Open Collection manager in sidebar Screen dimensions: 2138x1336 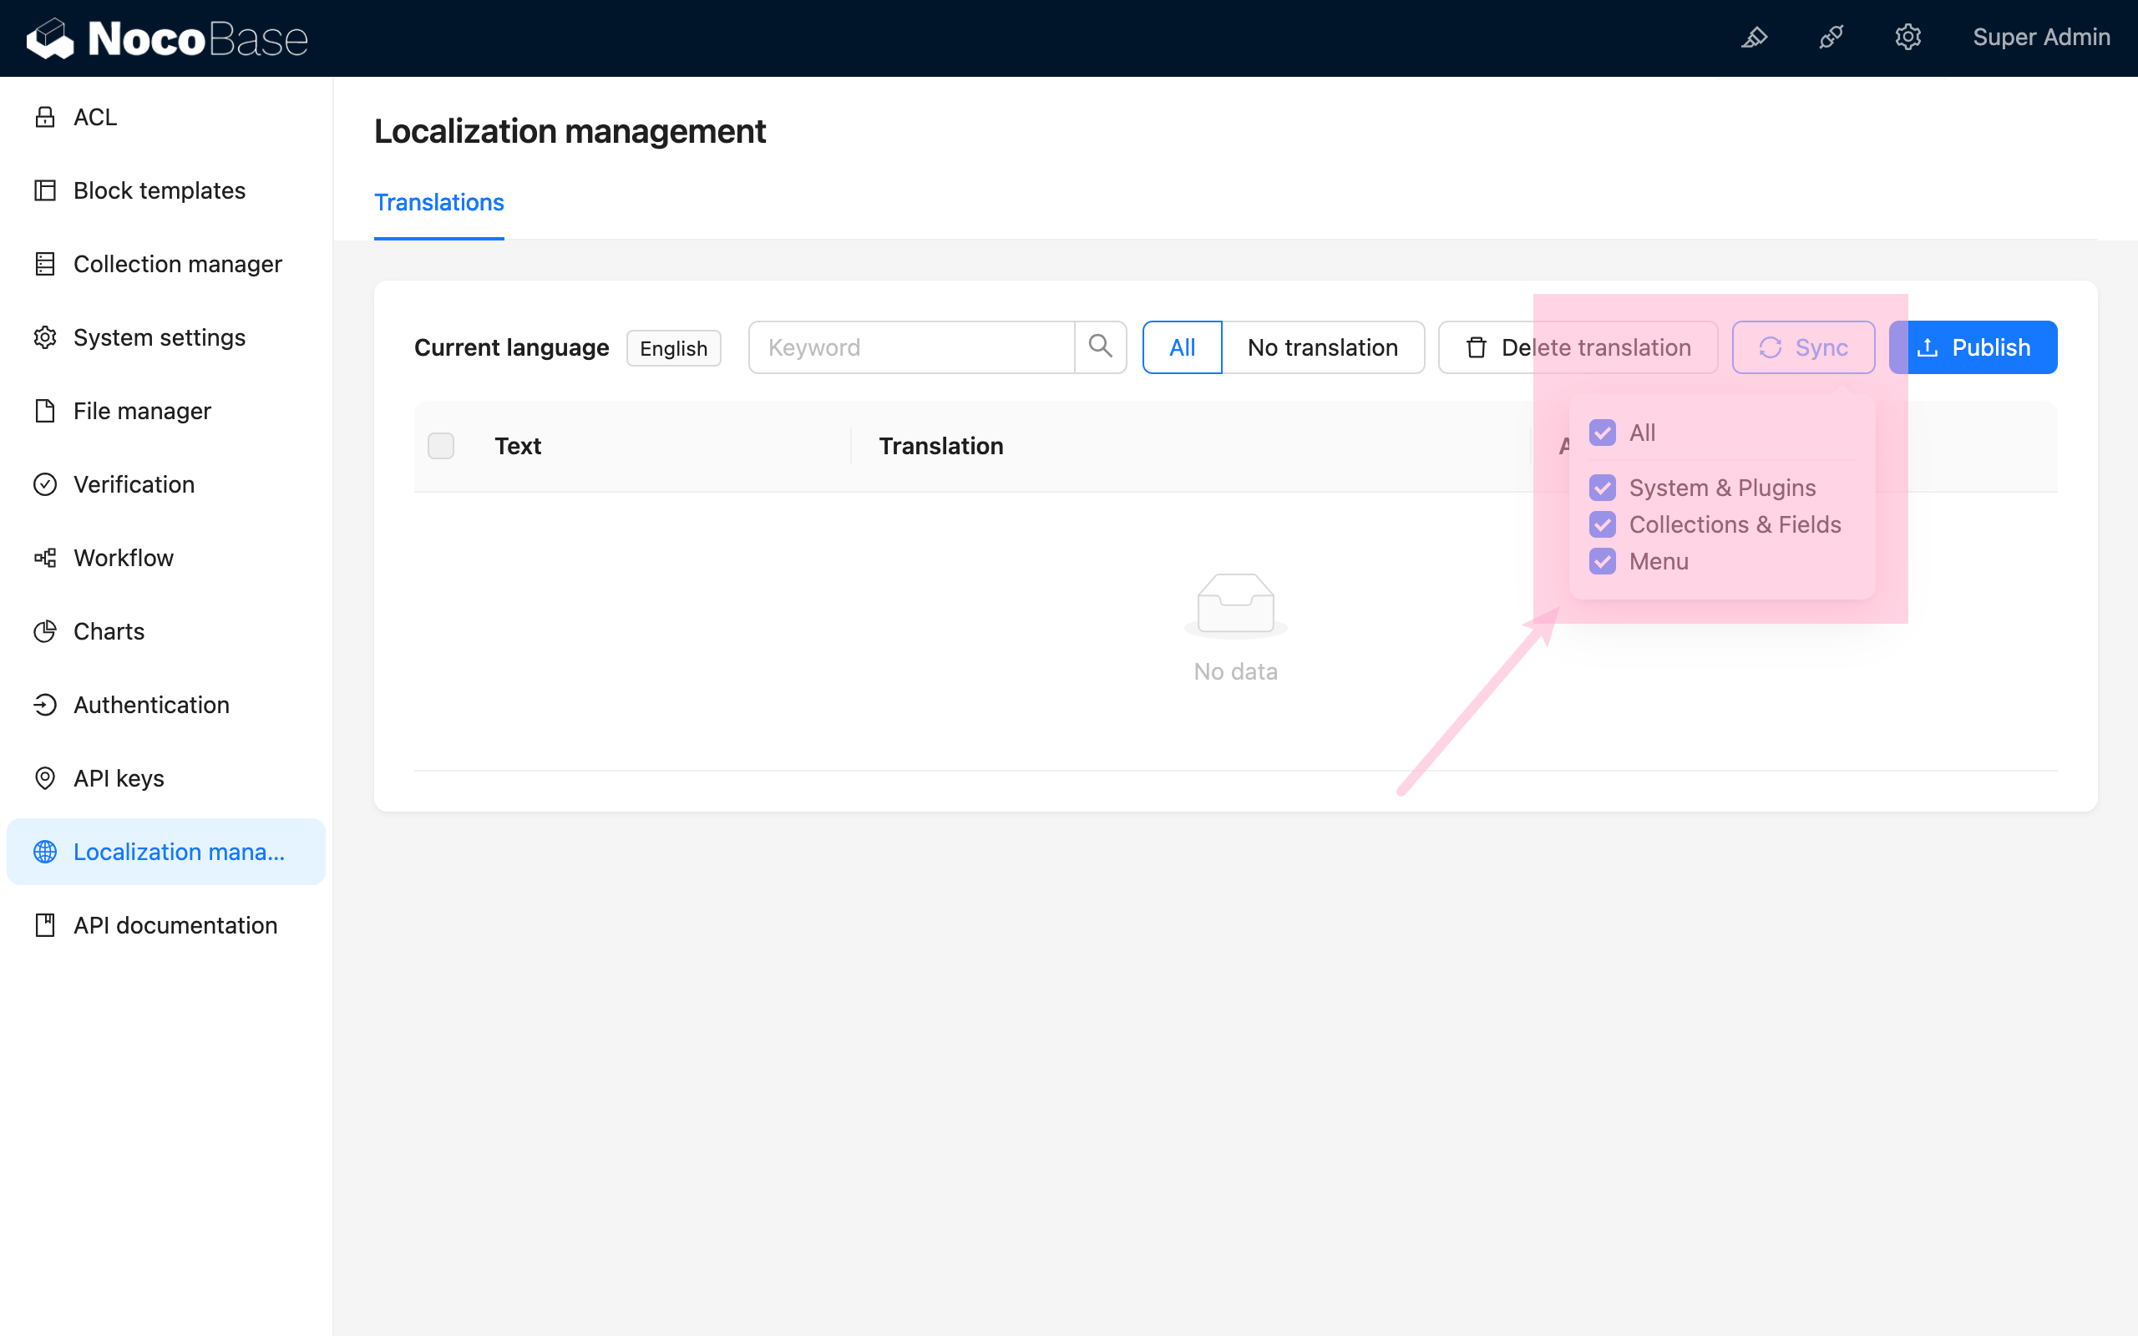pos(177,263)
